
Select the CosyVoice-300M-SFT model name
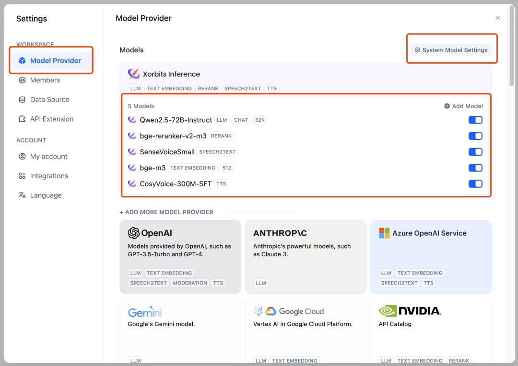click(x=176, y=184)
